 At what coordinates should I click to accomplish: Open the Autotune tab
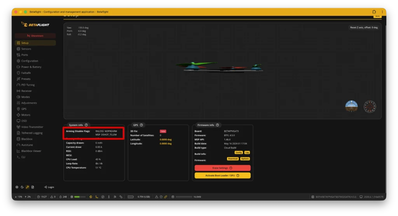tap(35, 145)
